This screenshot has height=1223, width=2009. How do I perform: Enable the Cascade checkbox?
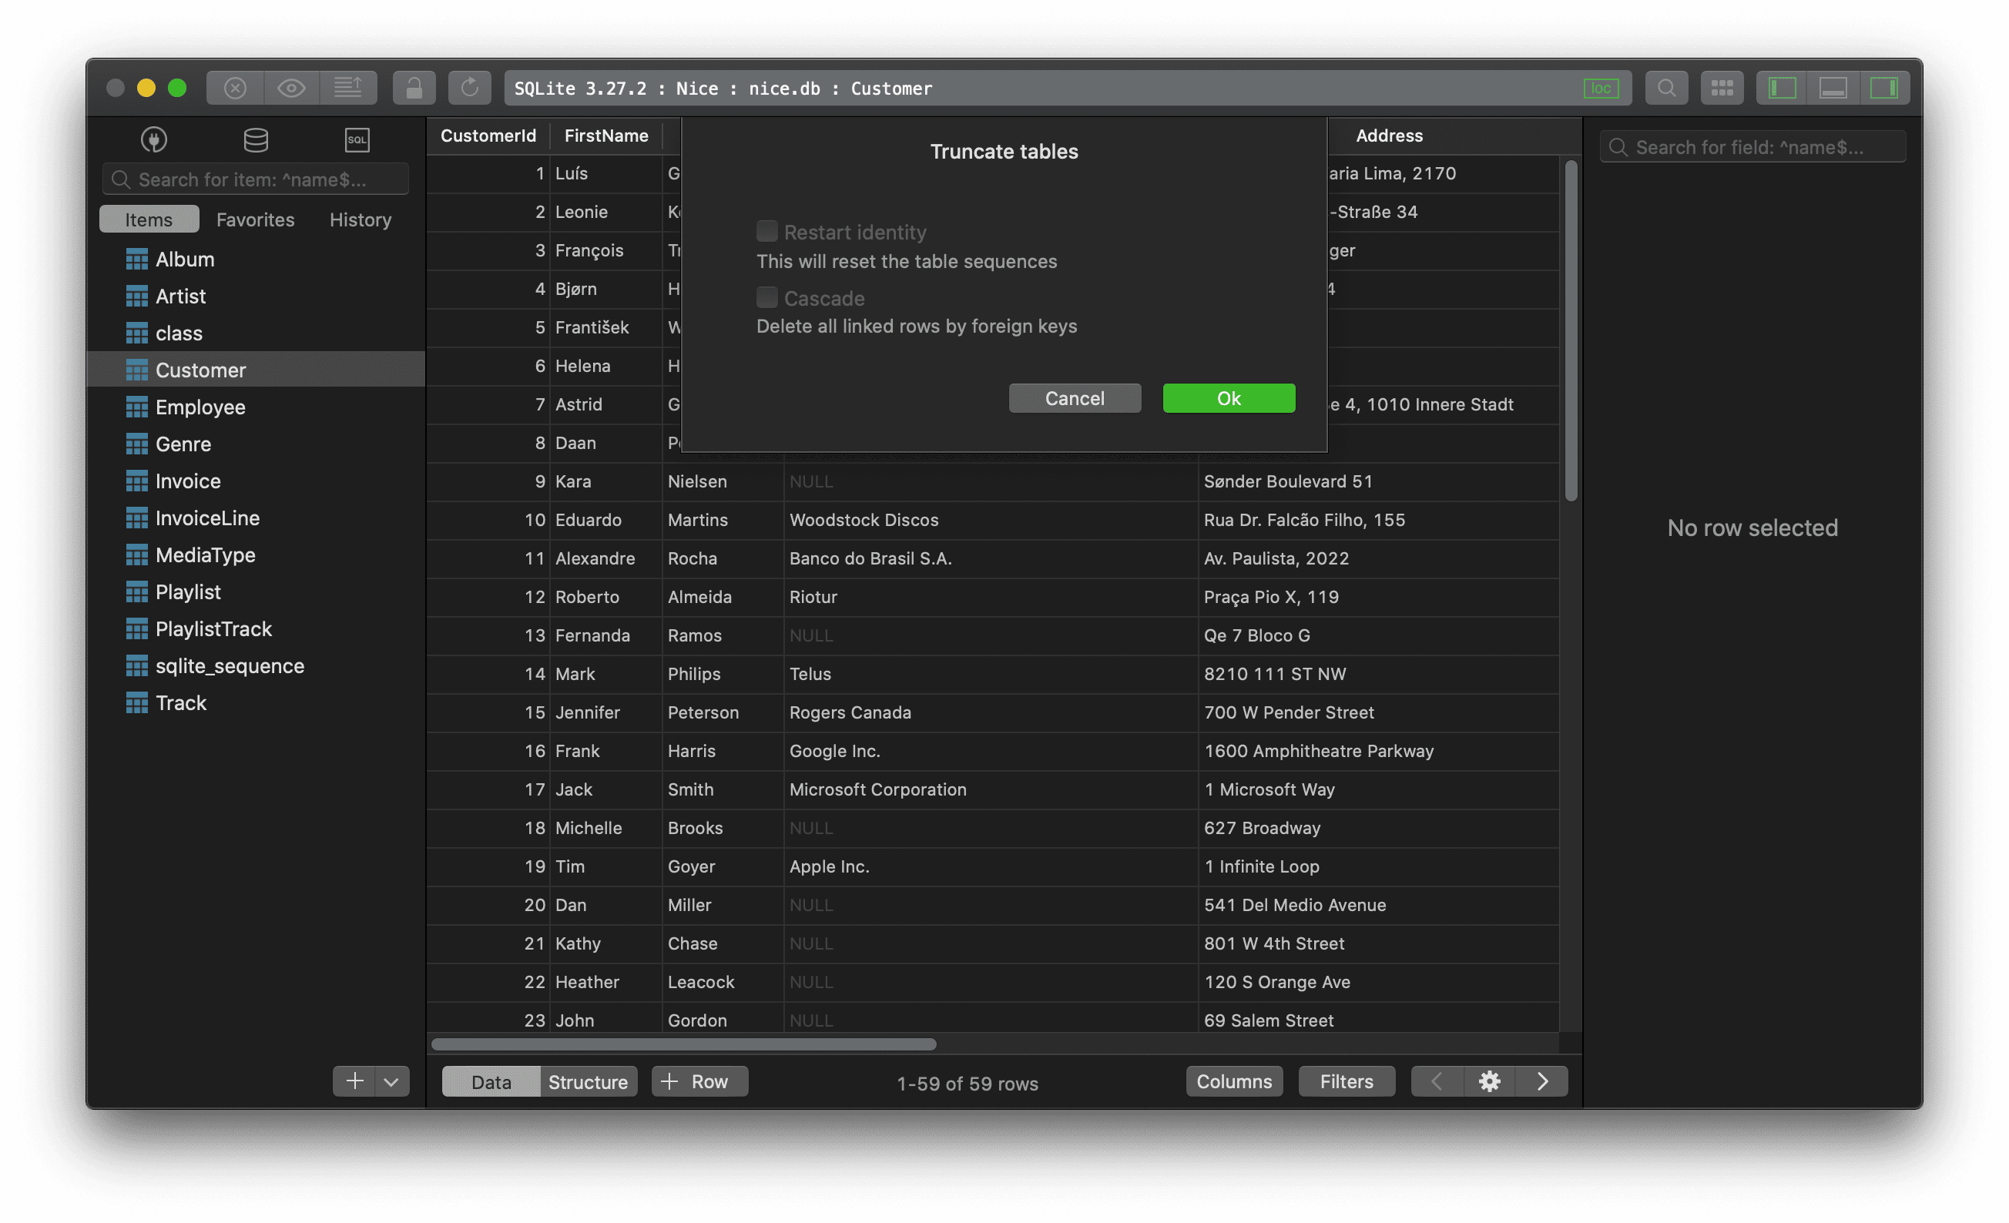pos(766,297)
